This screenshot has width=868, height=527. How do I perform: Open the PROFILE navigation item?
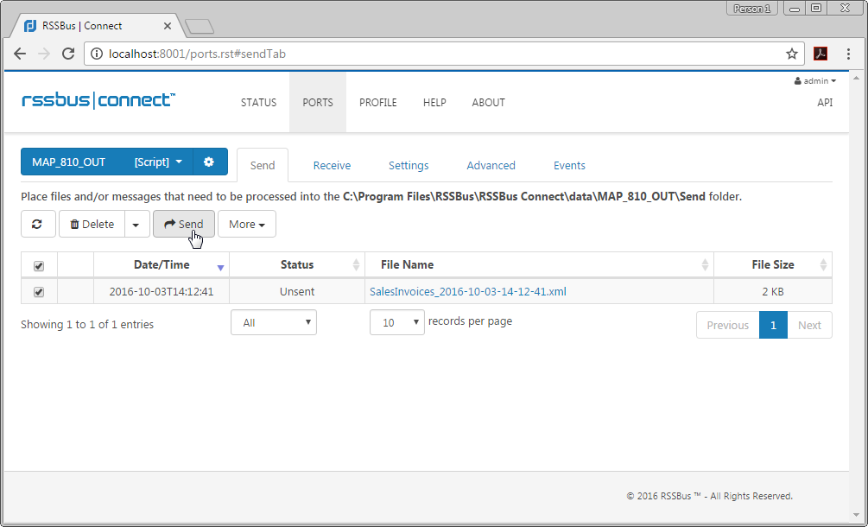[378, 103]
